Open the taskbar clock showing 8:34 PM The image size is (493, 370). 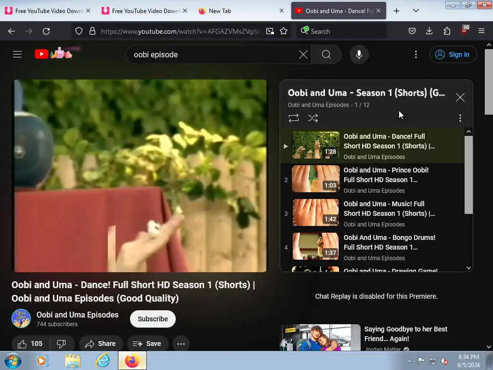(468, 361)
